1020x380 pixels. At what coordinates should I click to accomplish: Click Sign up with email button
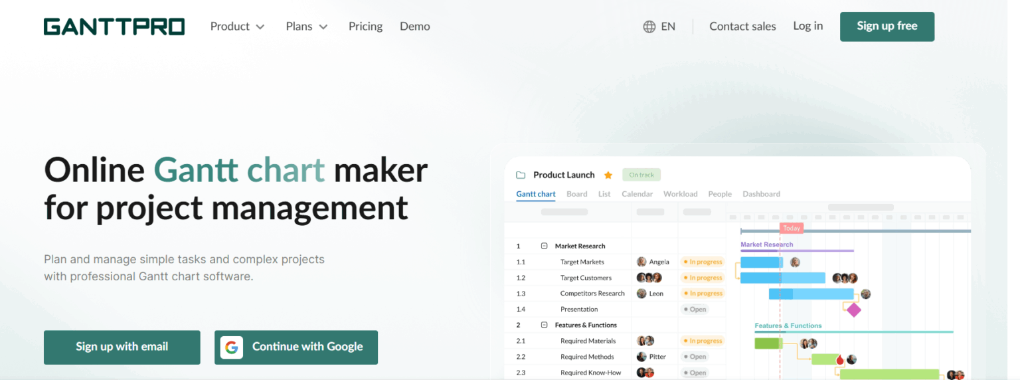pos(122,347)
